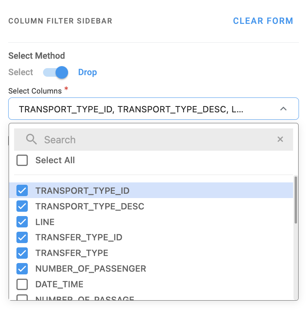Uncheck the NUMBER_OF_PASSENGER checkbox
The image size is (306, 310).
coord(22,269)
